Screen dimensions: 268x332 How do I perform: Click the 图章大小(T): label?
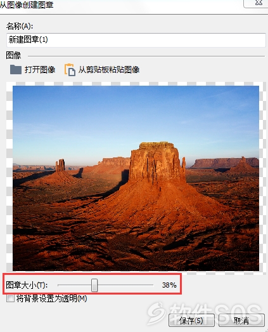[x=27, y=285]
